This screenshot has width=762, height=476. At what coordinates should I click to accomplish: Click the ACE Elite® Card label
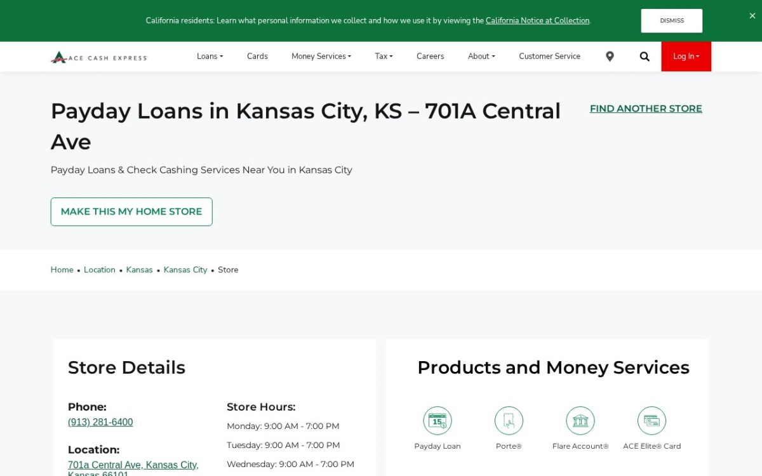(652, 446)
